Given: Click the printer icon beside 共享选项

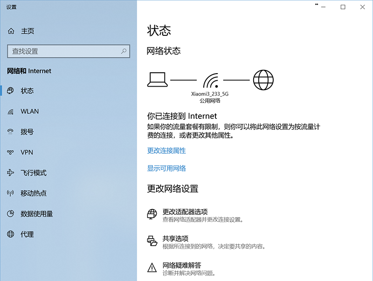Looking at the screenshot, I should point(152,241).
